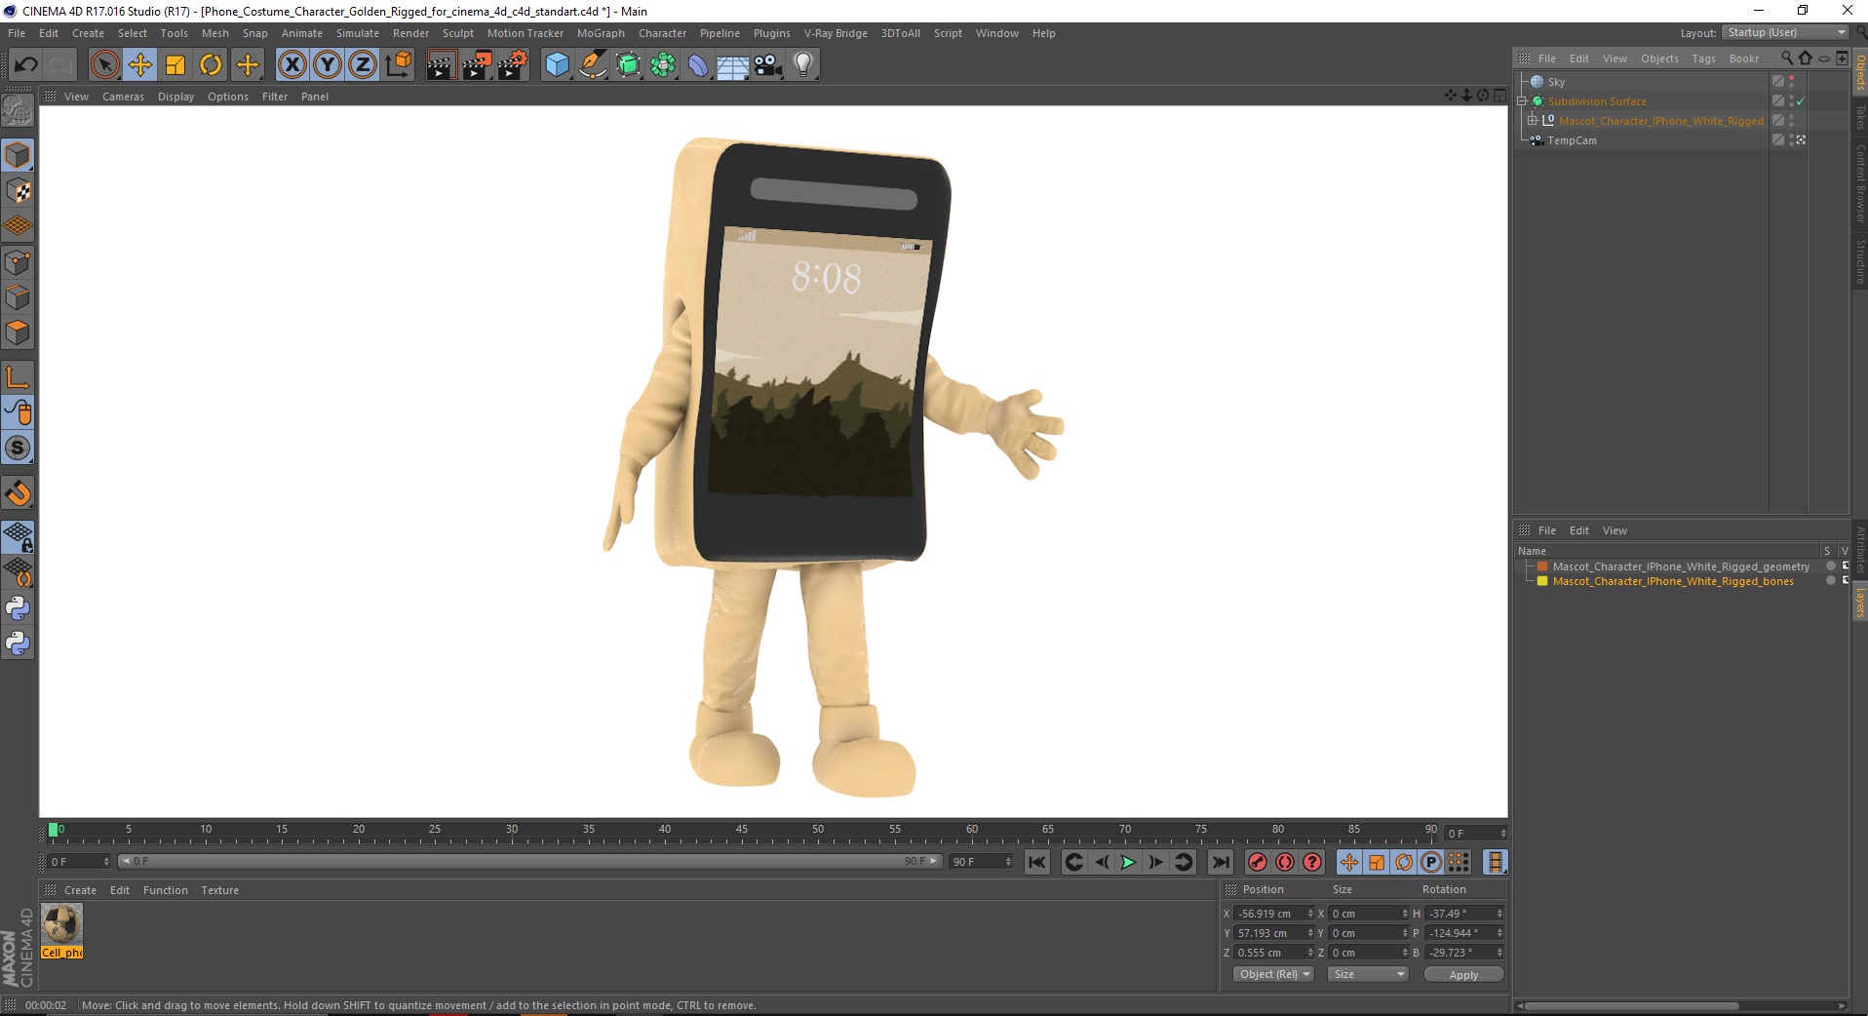
Task: Open the Objects panel Tags menu
Action: tap(1703, 59)
